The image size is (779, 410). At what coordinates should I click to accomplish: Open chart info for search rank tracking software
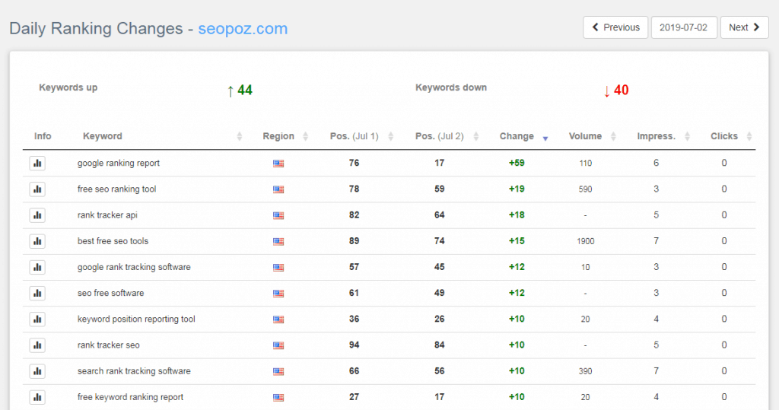[37, 371]
